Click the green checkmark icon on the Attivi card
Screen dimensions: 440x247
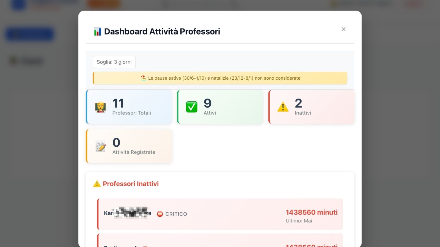click(x=192, y=106)
